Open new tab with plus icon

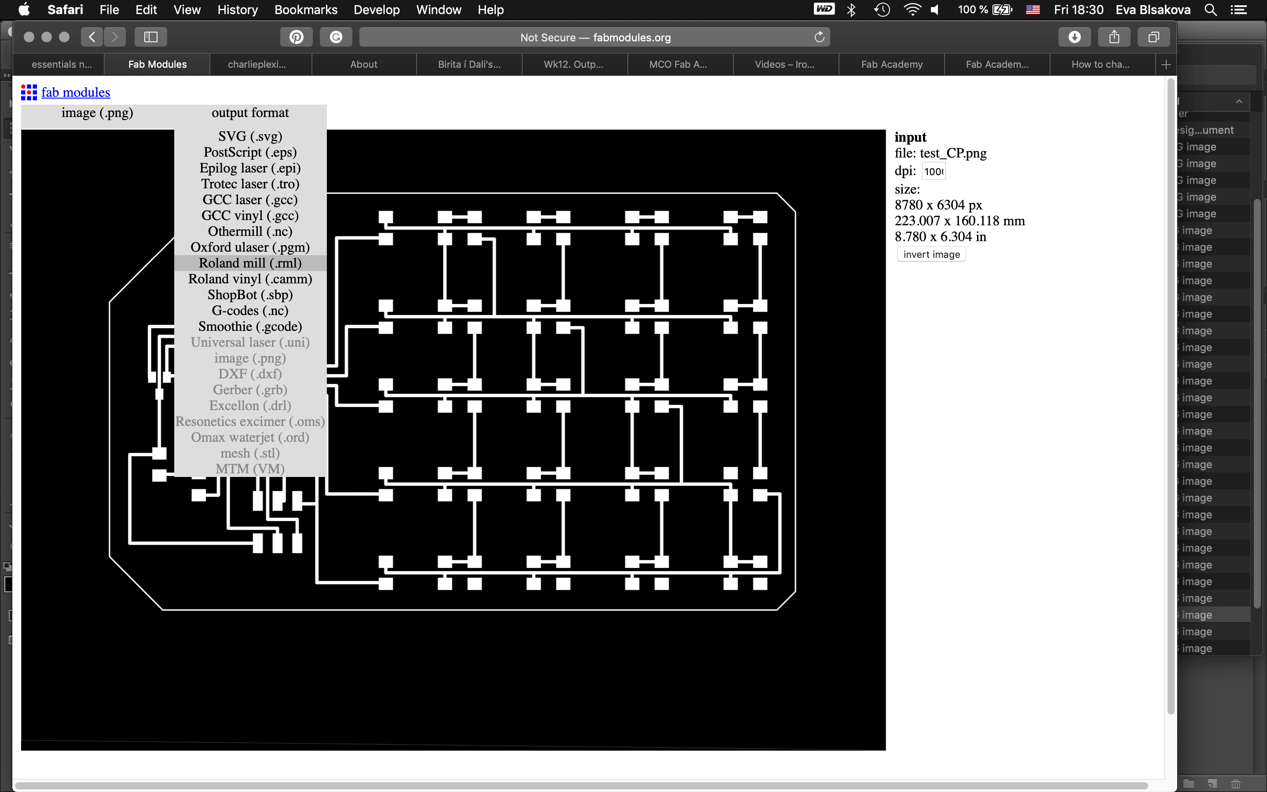1166,64
